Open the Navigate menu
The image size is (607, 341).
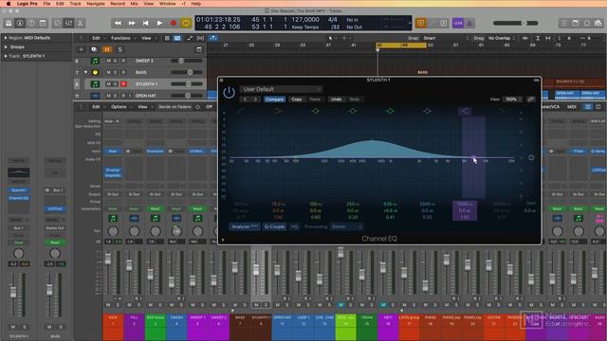click(x=96, y=4)
